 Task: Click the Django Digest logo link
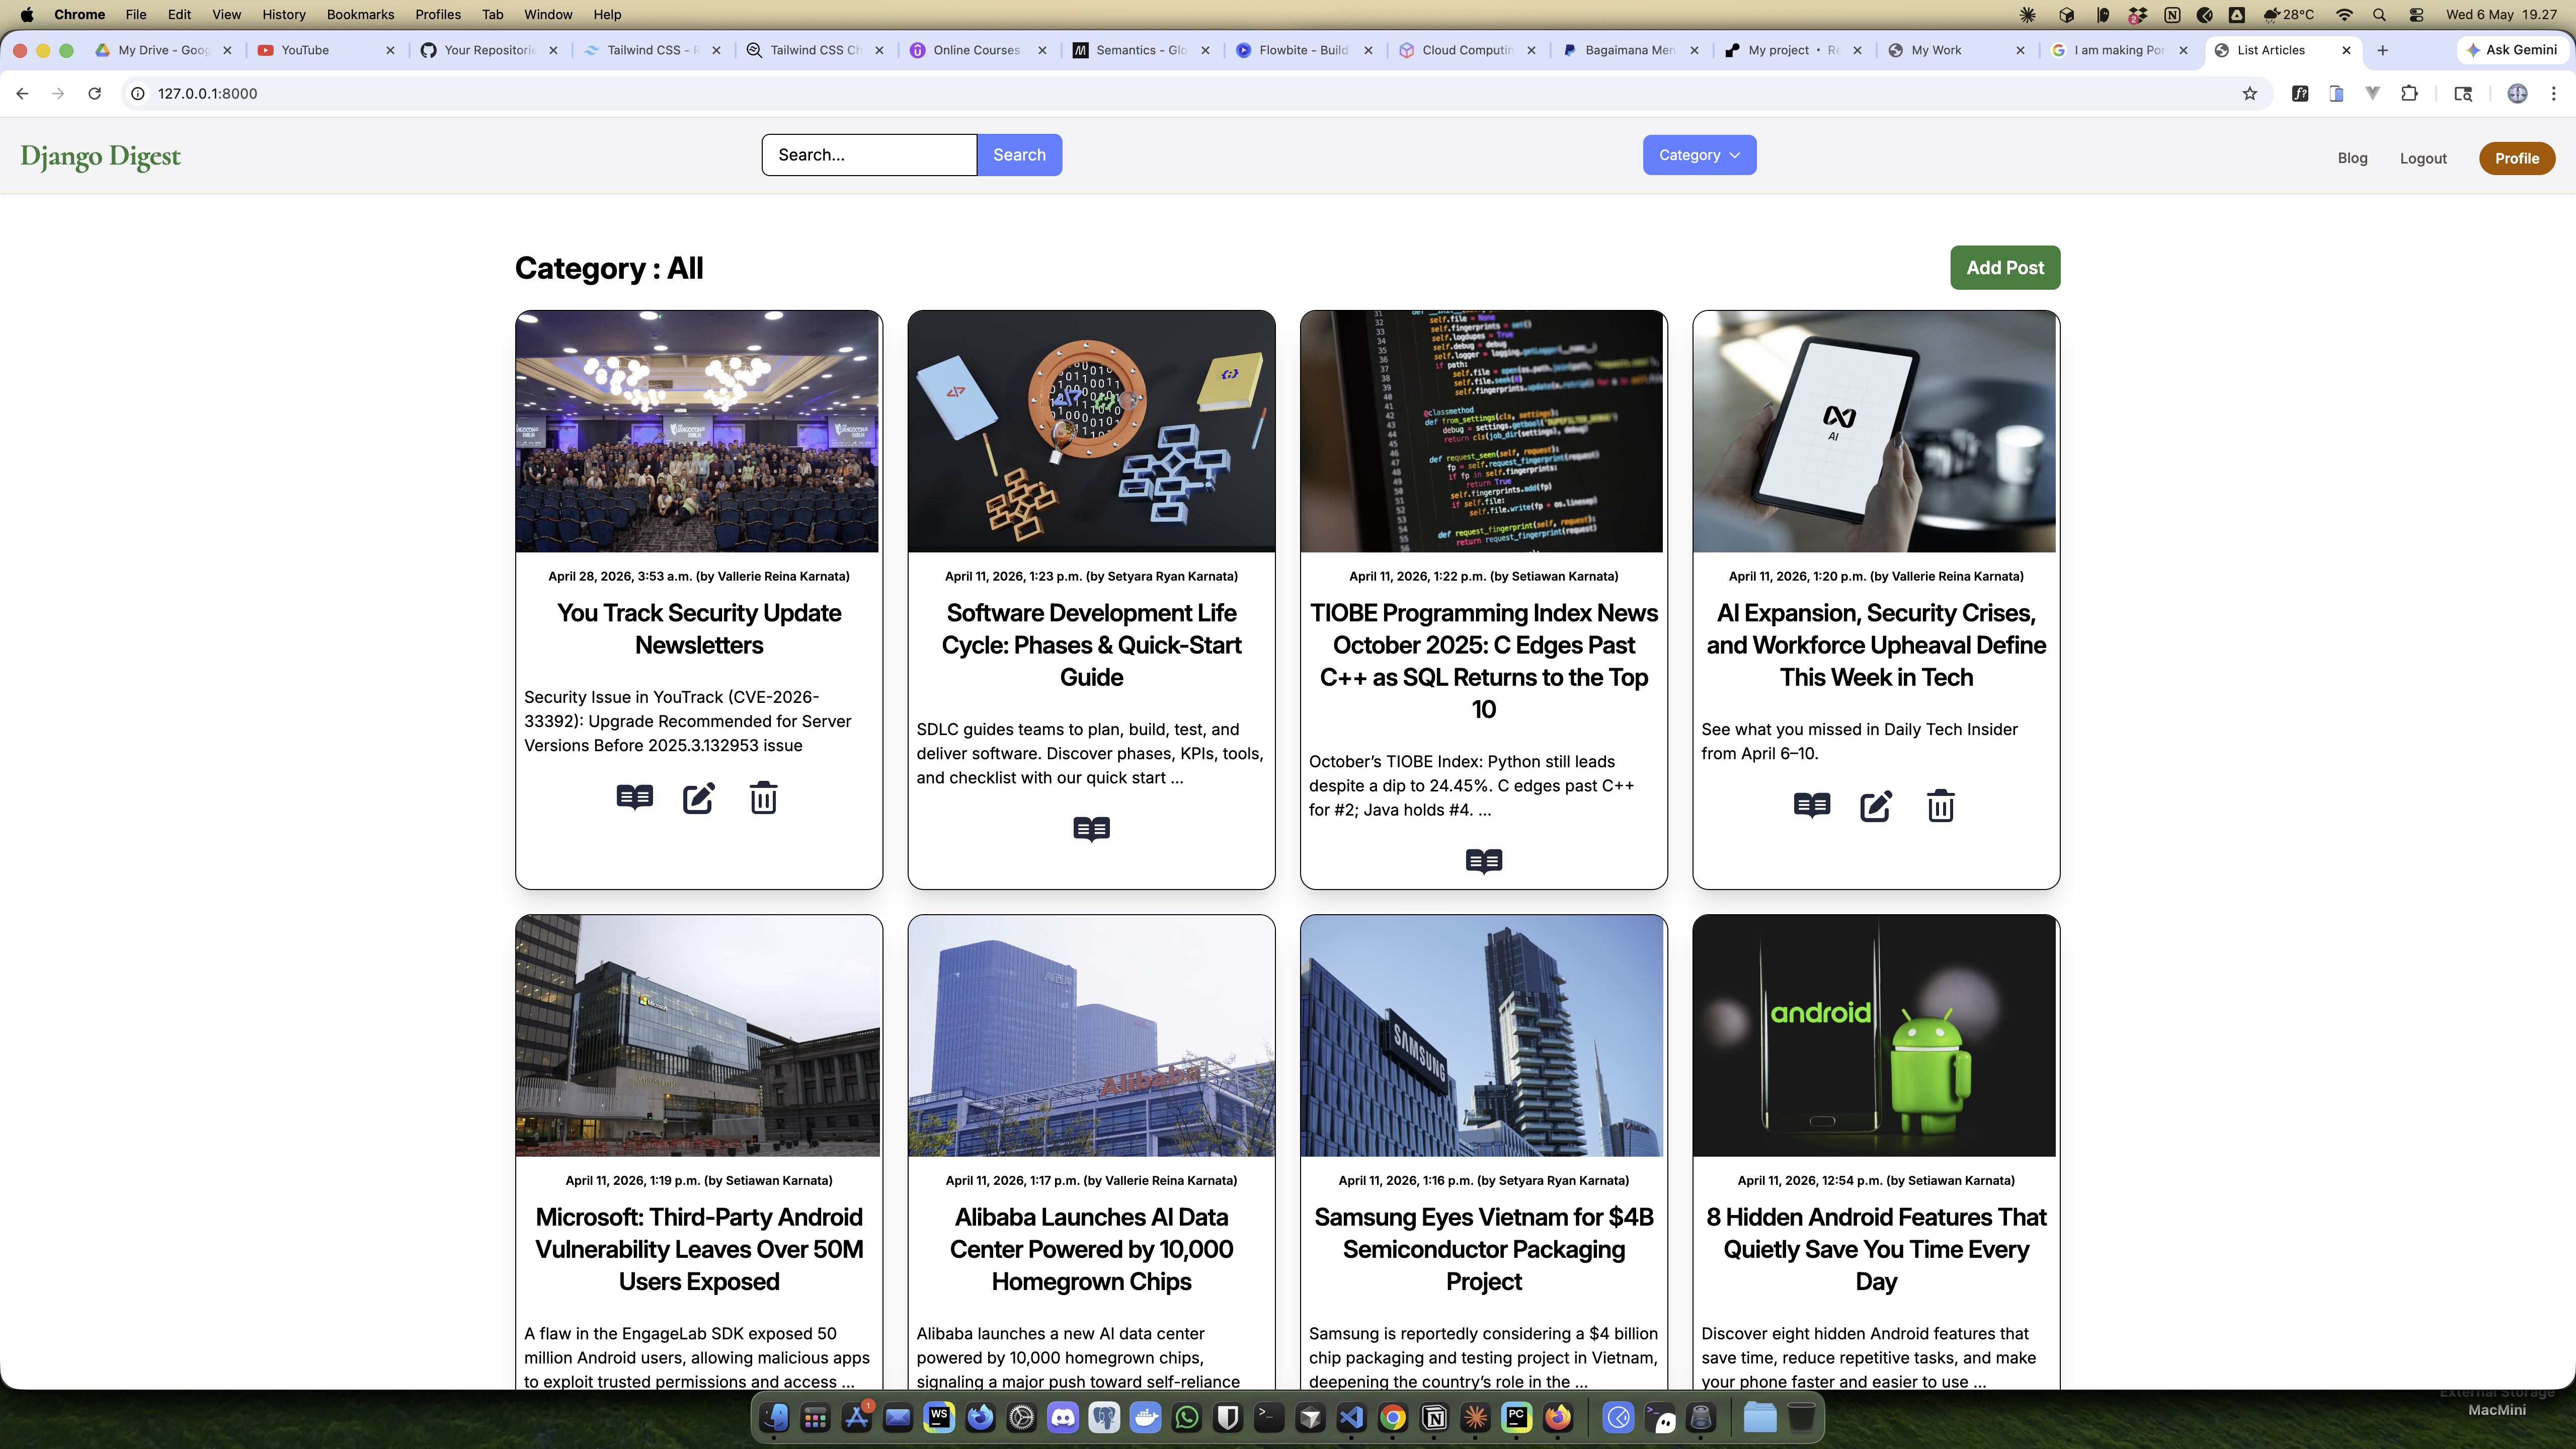(x=100, y=156)
